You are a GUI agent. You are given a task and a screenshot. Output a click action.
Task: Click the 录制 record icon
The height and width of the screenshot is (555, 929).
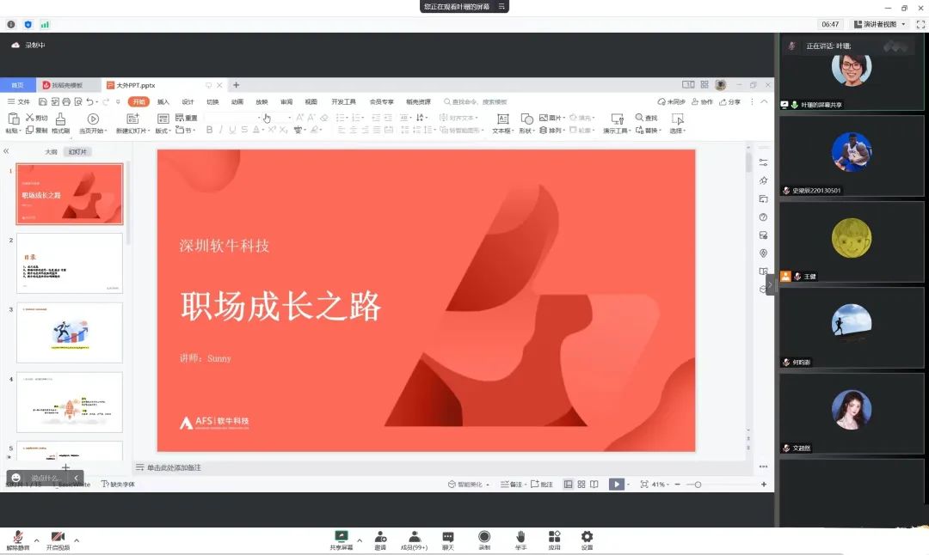pos(484,537)
